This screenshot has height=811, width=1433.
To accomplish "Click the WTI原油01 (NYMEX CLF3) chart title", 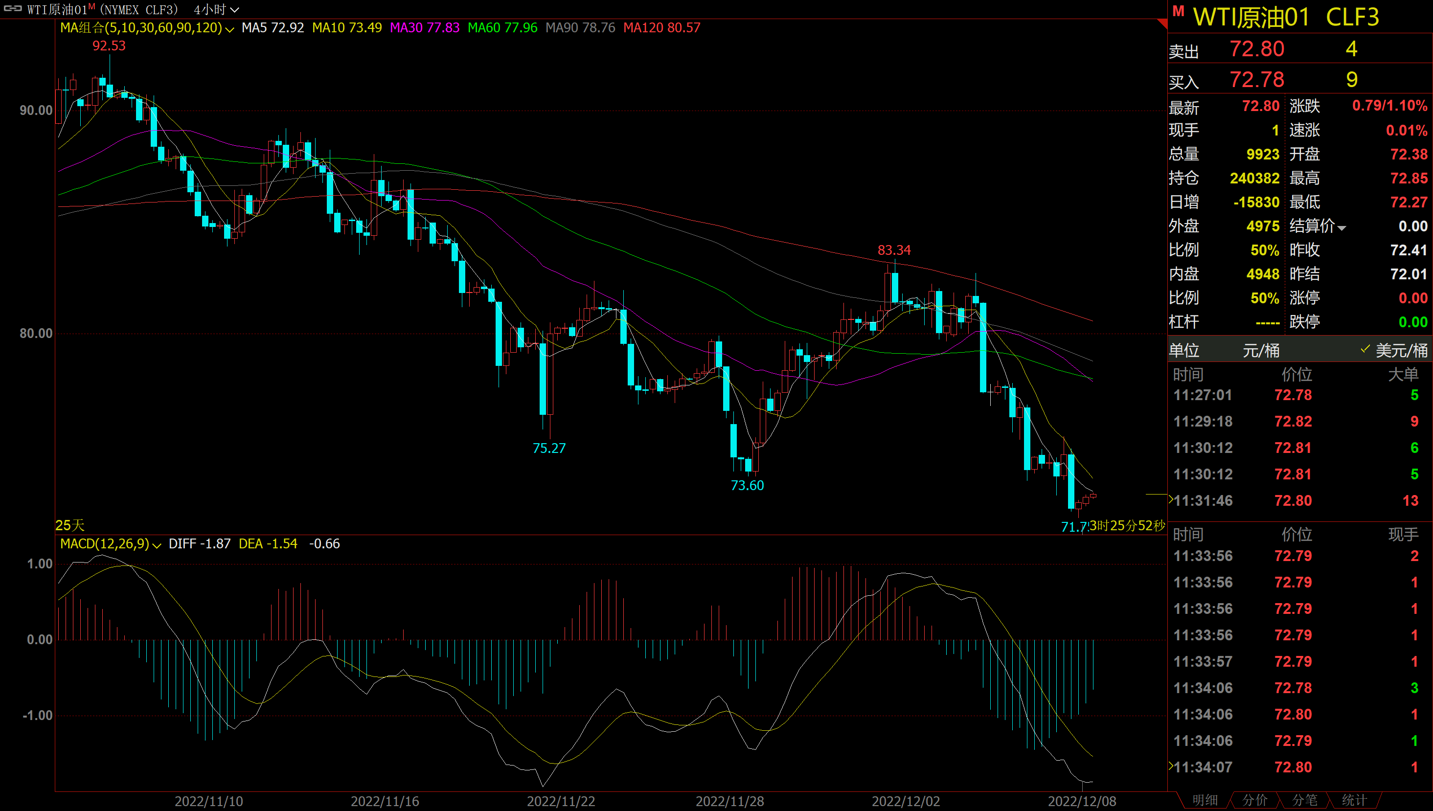I will pyautogui.click(x=103, y=9).
